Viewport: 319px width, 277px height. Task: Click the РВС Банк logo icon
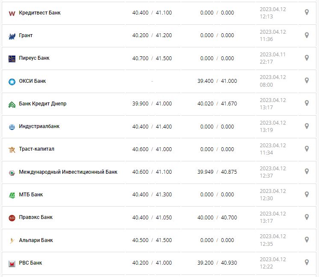coord(12,263)
